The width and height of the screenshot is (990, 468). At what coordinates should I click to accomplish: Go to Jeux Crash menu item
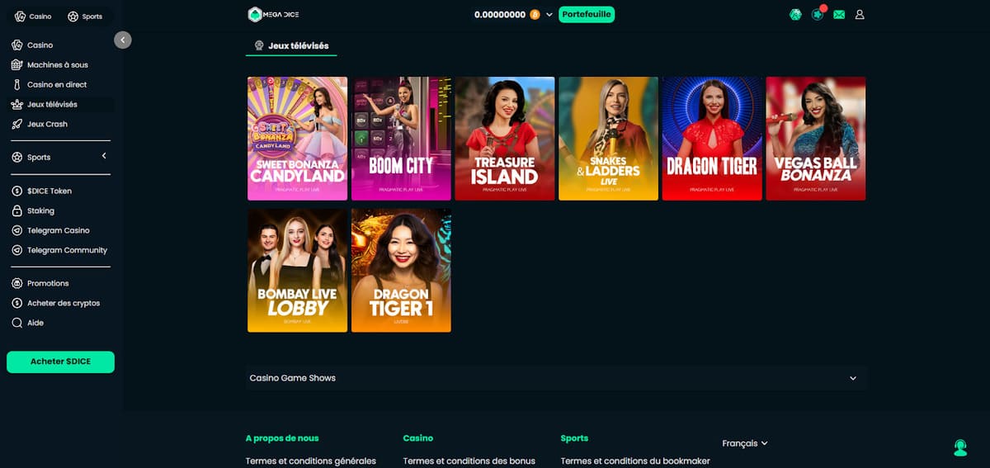(x=47, y=125)
